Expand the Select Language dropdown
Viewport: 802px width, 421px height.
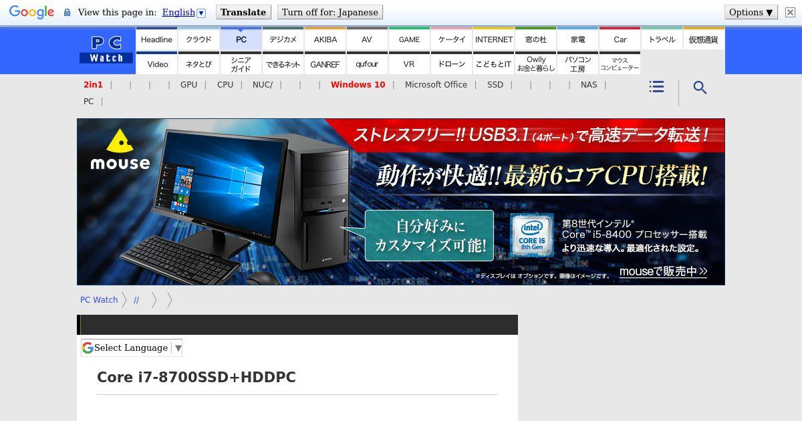coord(132,347)
